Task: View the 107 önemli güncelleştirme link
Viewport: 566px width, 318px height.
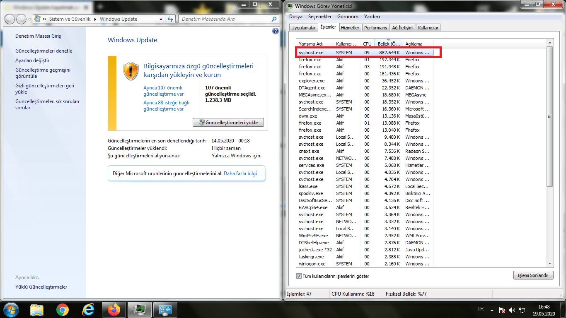Action: click(163, 91)
